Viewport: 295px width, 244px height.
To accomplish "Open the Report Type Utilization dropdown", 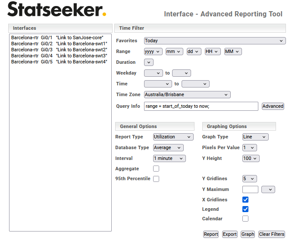I will [x=173, y=137].
